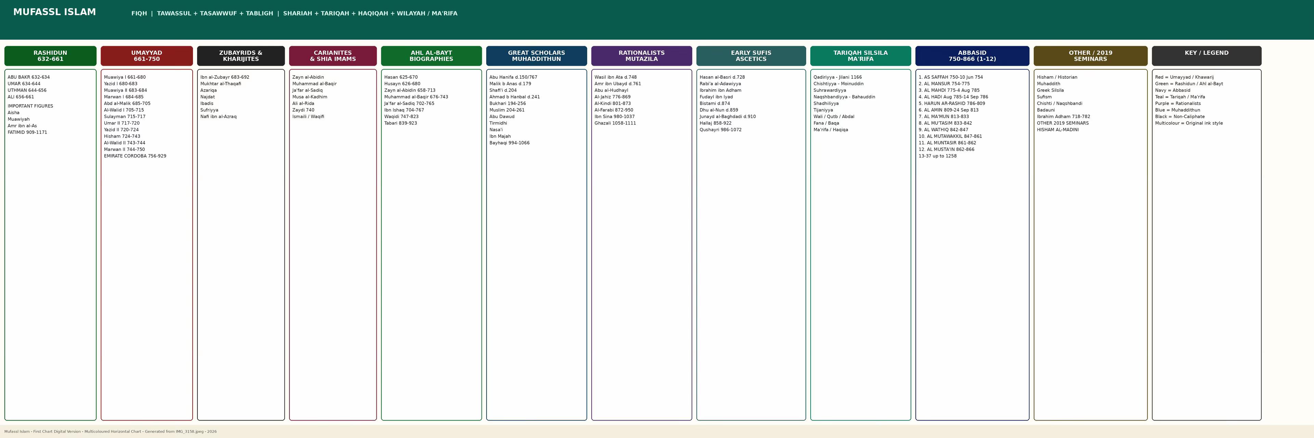Select Ismaili / Waqifi entry
The image size is (1314, 438).
click(308, 117)
